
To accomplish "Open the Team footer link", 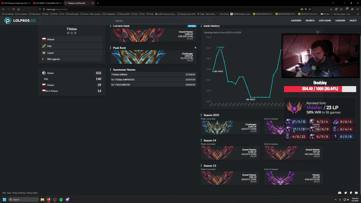I will coord(9,193).
